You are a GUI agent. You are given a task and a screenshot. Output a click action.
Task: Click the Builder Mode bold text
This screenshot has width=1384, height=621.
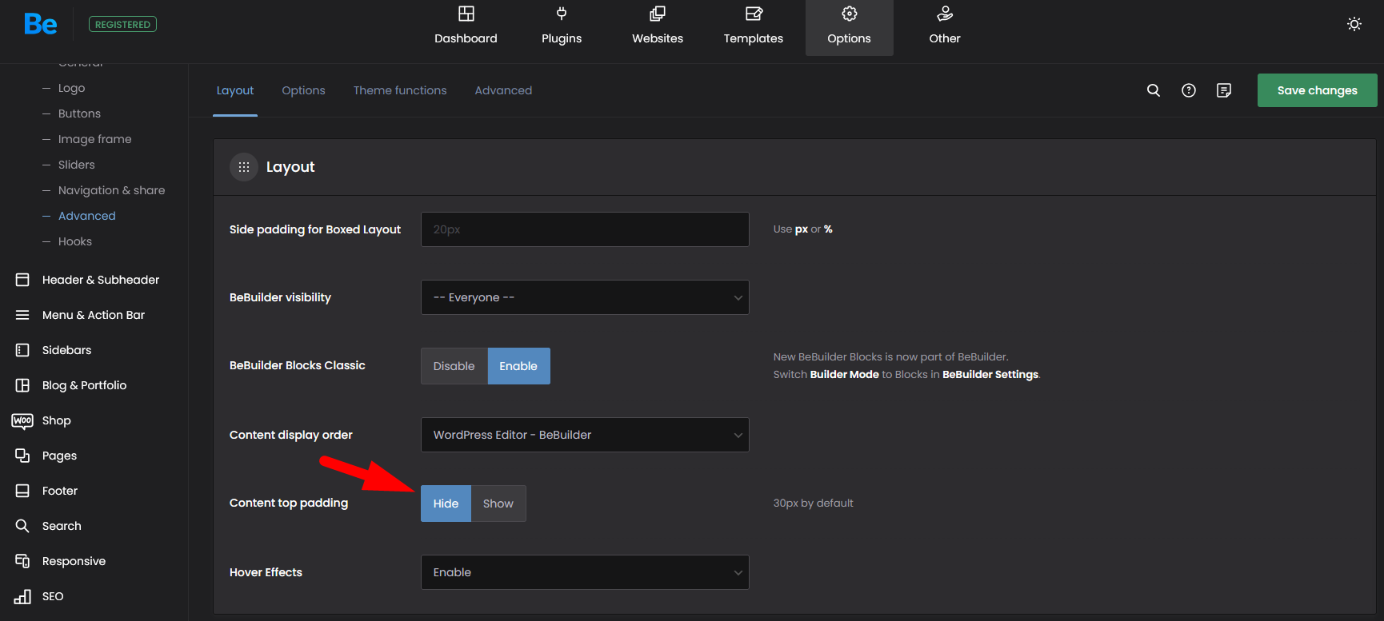844,374
